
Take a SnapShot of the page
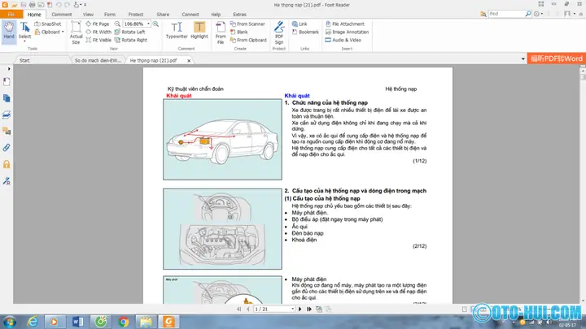[x=48, y=24]
